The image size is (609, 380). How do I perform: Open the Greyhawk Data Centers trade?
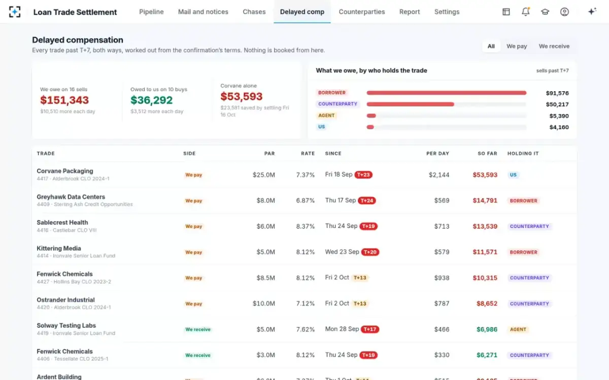pos(304,201)
